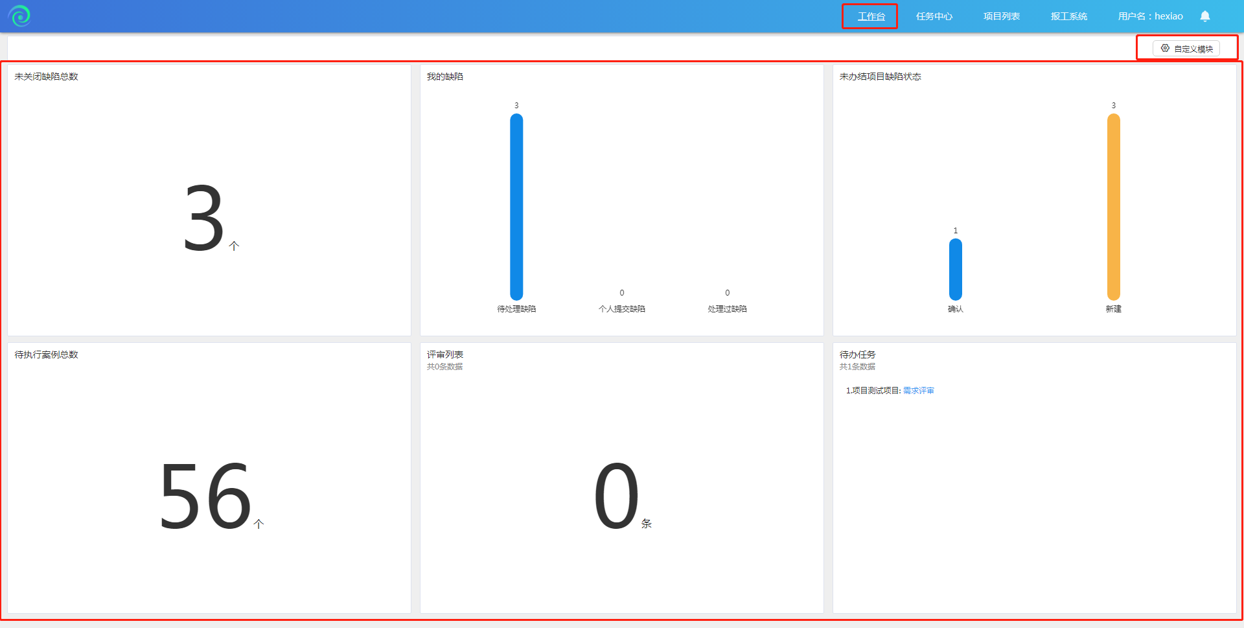Click the 未关闭缺陷总数 count 3
Viewport: 1244px width, 628px height.
click(204, 218)
